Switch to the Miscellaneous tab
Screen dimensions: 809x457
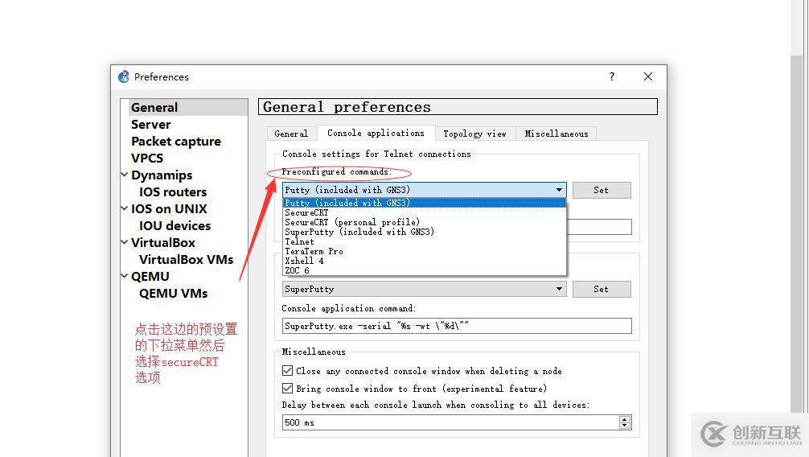point(556,134)
